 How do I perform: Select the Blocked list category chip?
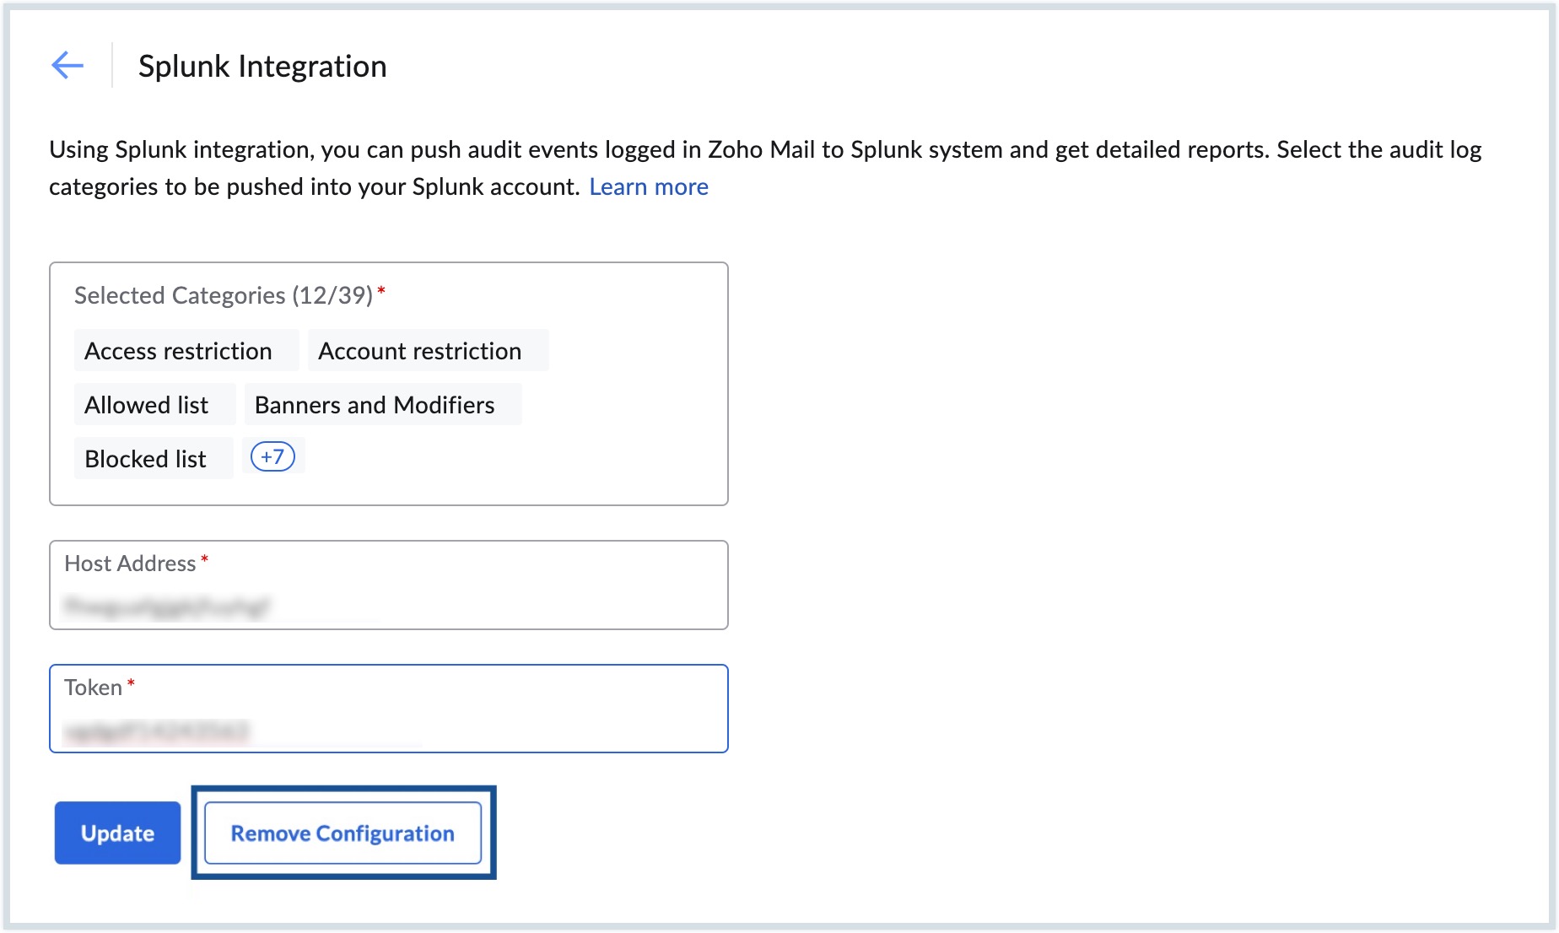coord(144,458)
